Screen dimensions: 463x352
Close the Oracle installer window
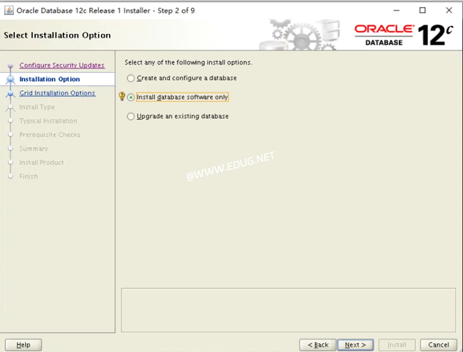[x=449, y=10]
